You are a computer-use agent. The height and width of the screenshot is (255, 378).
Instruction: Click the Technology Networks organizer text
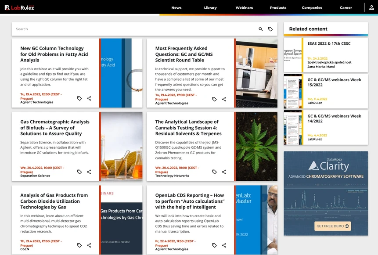click(172, 176)
